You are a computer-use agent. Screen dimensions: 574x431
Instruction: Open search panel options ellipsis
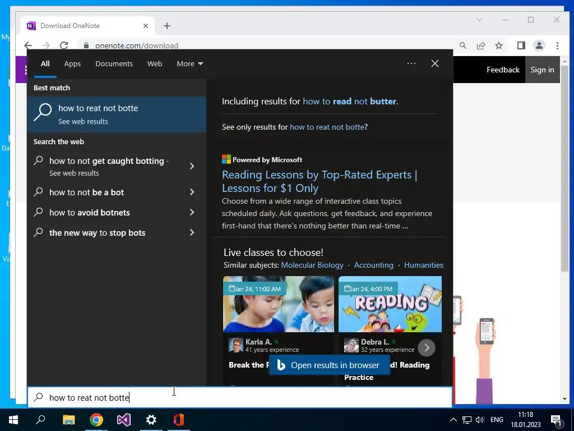click(411, 63)
